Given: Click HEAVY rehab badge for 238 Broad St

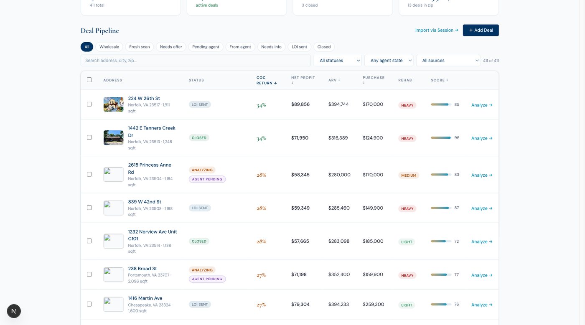Looking at the screenshot, I should pos(407,275).
